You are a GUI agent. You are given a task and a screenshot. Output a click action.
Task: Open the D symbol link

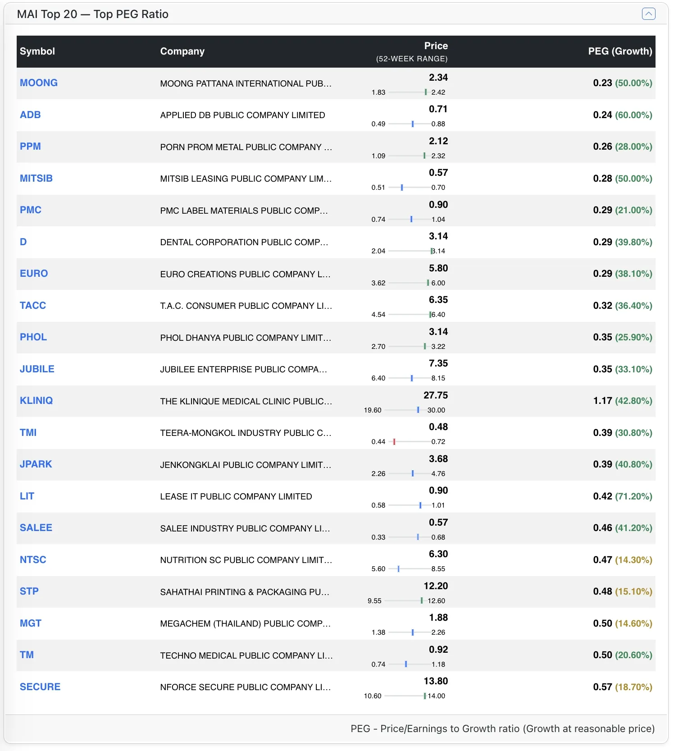[x=23, y=242]
